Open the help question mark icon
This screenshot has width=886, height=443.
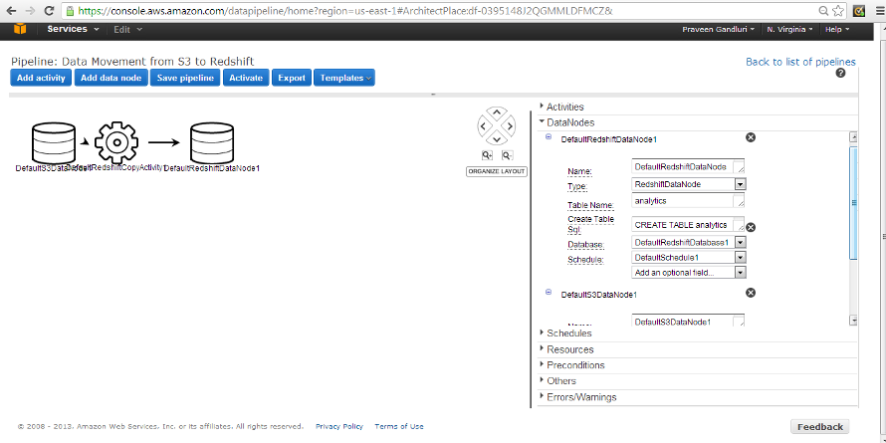840,73
